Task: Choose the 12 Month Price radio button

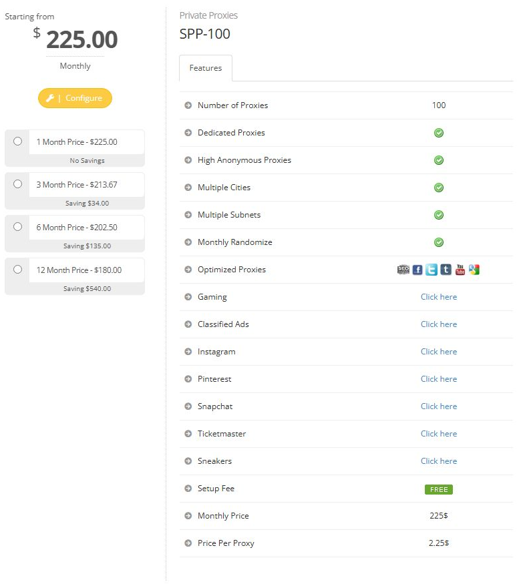Action: click(17, 269)
